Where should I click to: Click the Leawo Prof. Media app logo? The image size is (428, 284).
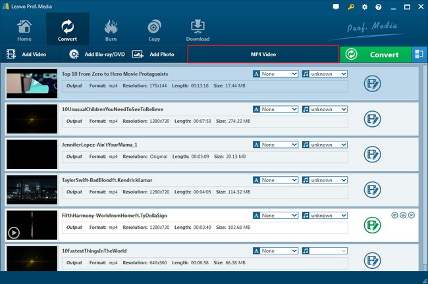[6, 7]
